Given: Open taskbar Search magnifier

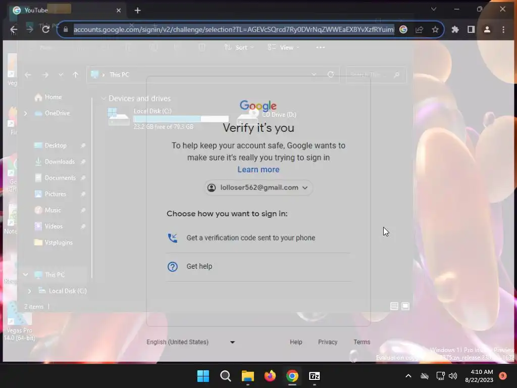Looking at the screenshot, I should (x=226, y=376).
